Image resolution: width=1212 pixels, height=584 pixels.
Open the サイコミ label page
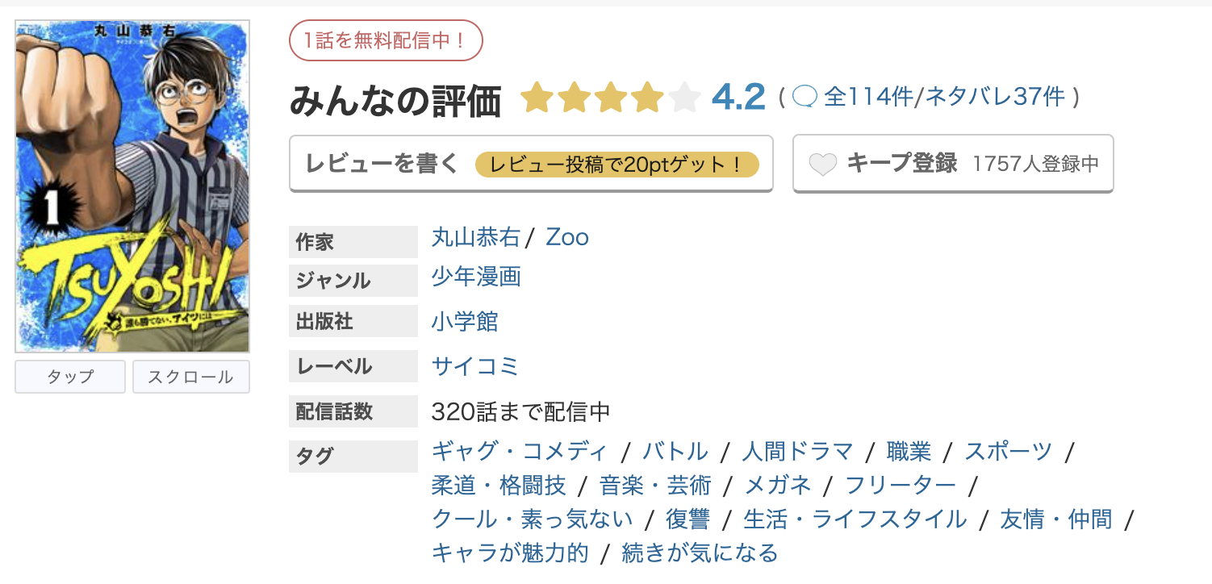click(475, 366)
